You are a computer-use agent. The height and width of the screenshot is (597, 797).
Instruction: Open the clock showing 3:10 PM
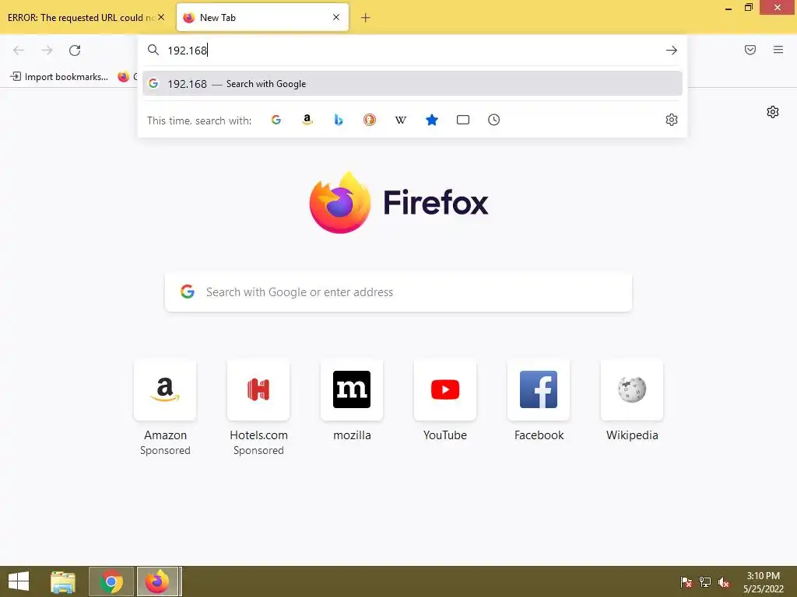pos(763,582)
